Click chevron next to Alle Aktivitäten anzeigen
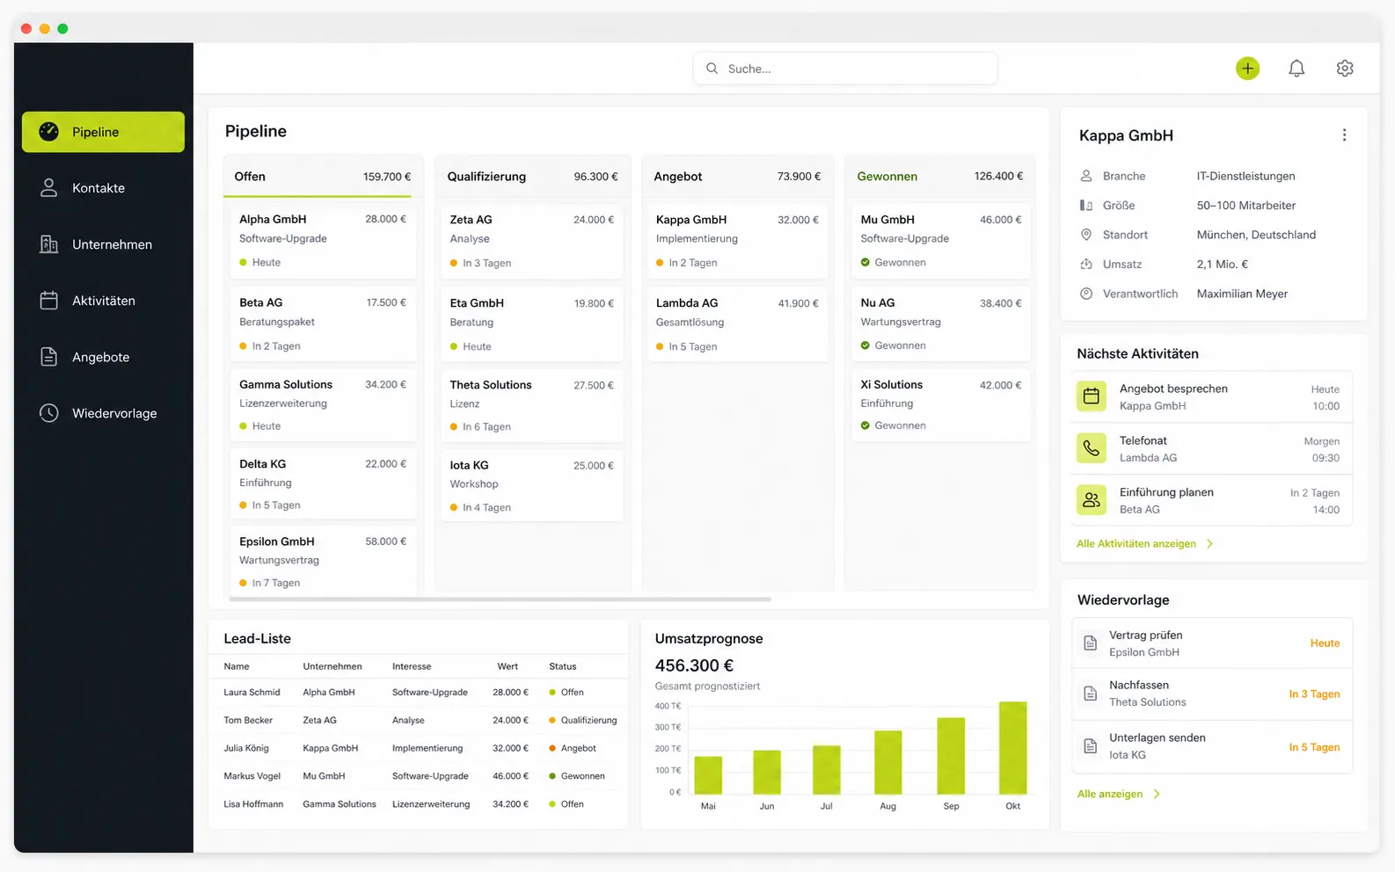The height and width of the screenshot is (872, 1395). (x=1210, y=544)
